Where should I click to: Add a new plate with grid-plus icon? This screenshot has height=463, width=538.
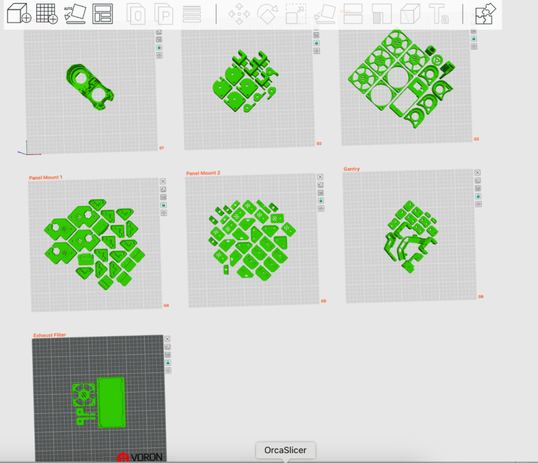pos(47,14)
